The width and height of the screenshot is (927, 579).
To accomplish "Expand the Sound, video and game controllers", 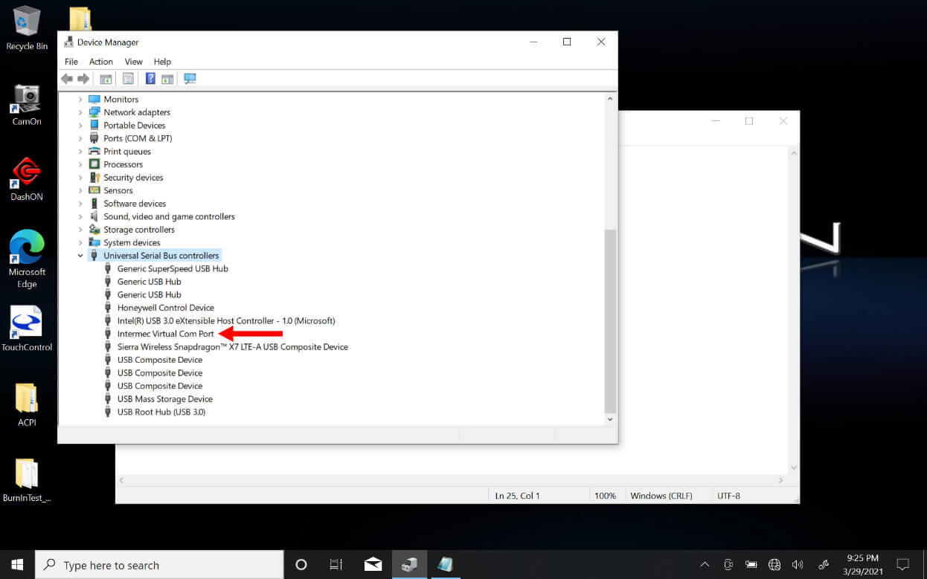I will tap(80, 217).
